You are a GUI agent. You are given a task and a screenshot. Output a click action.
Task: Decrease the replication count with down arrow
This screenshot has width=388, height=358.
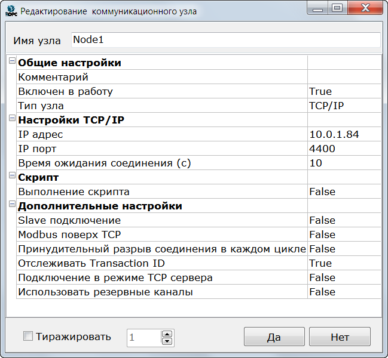click(x=167, y=341)
